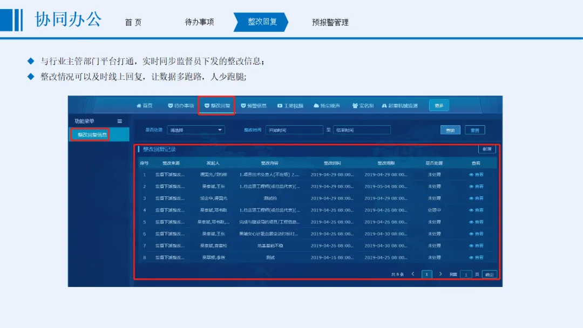Click the page-jump number input
This screenshot has width=583, height=328.
[x=465, y=275]
